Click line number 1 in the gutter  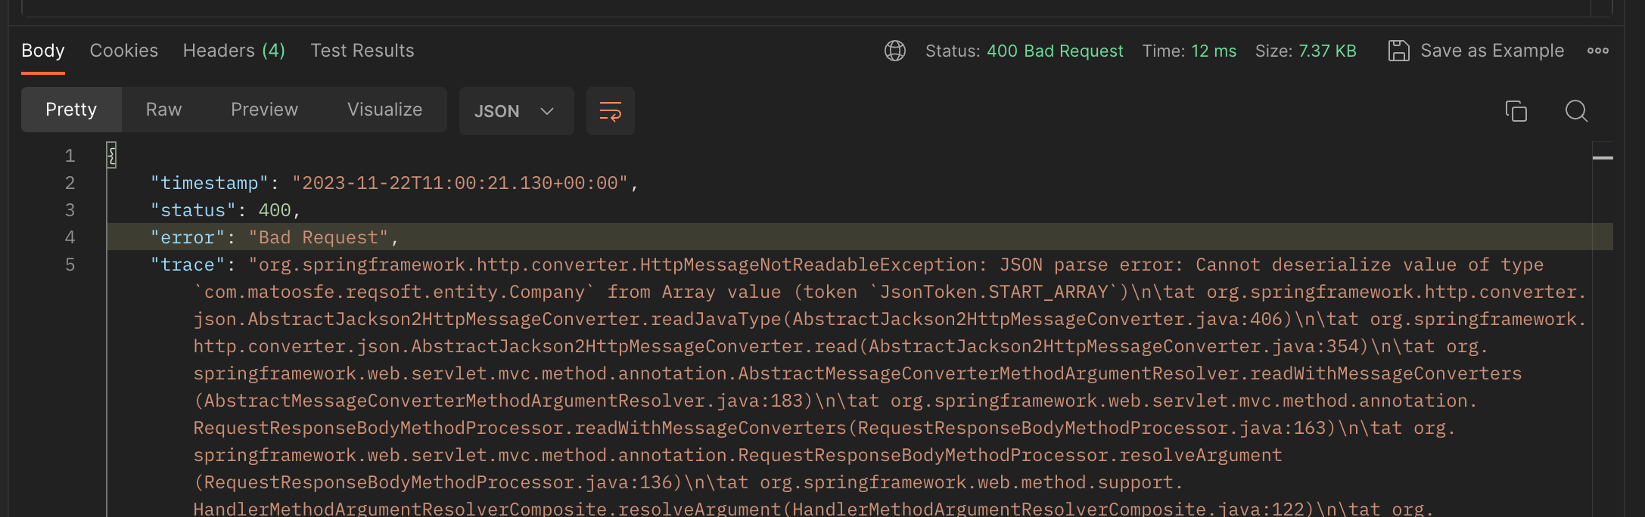tap(70, 156)
